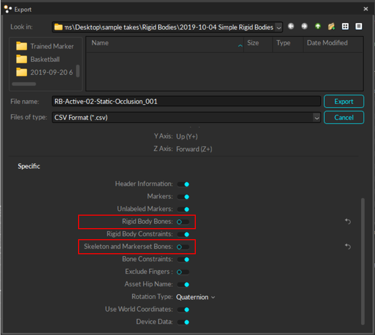This screenshot has height=335, width=375.
Task: Reset Rigid Body Bones to default
Action: [347, 222]
